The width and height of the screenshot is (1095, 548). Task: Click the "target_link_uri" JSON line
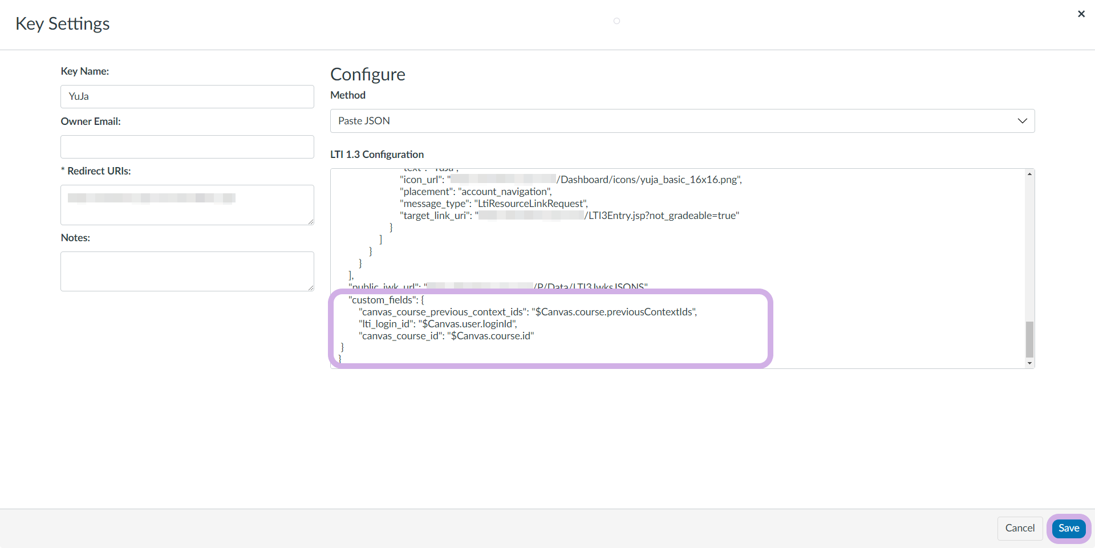tap(569, 216)
